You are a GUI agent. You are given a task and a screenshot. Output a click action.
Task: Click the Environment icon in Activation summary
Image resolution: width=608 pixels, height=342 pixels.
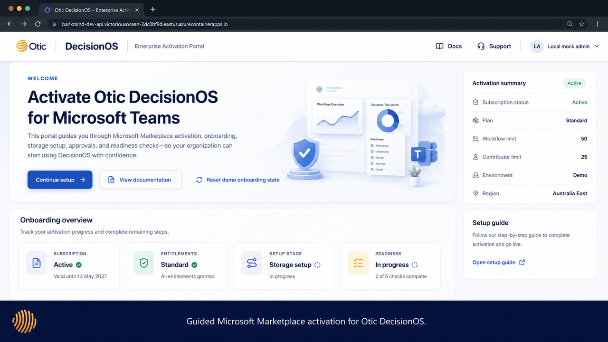point(475,175)
